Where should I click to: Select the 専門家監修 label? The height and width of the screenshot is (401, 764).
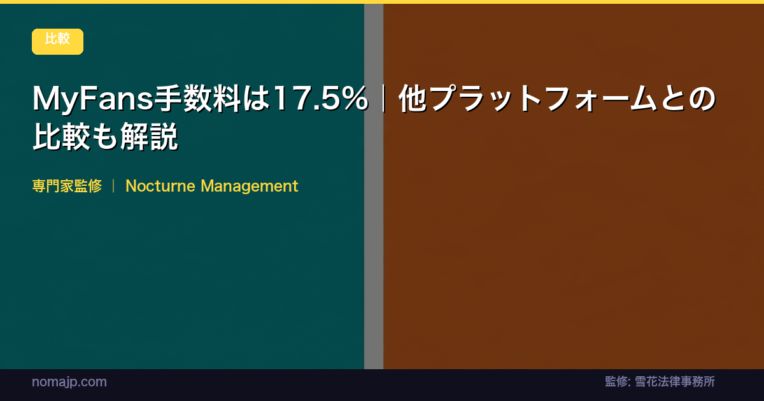[x=67, y=186]
